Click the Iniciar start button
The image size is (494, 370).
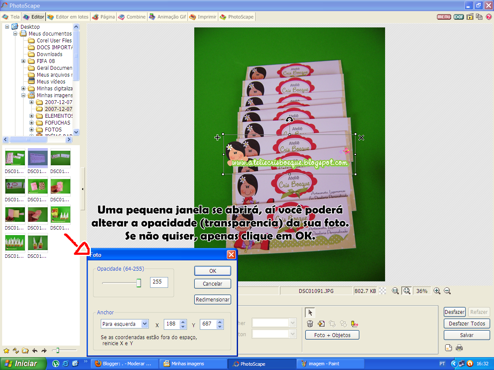[23, 364]
